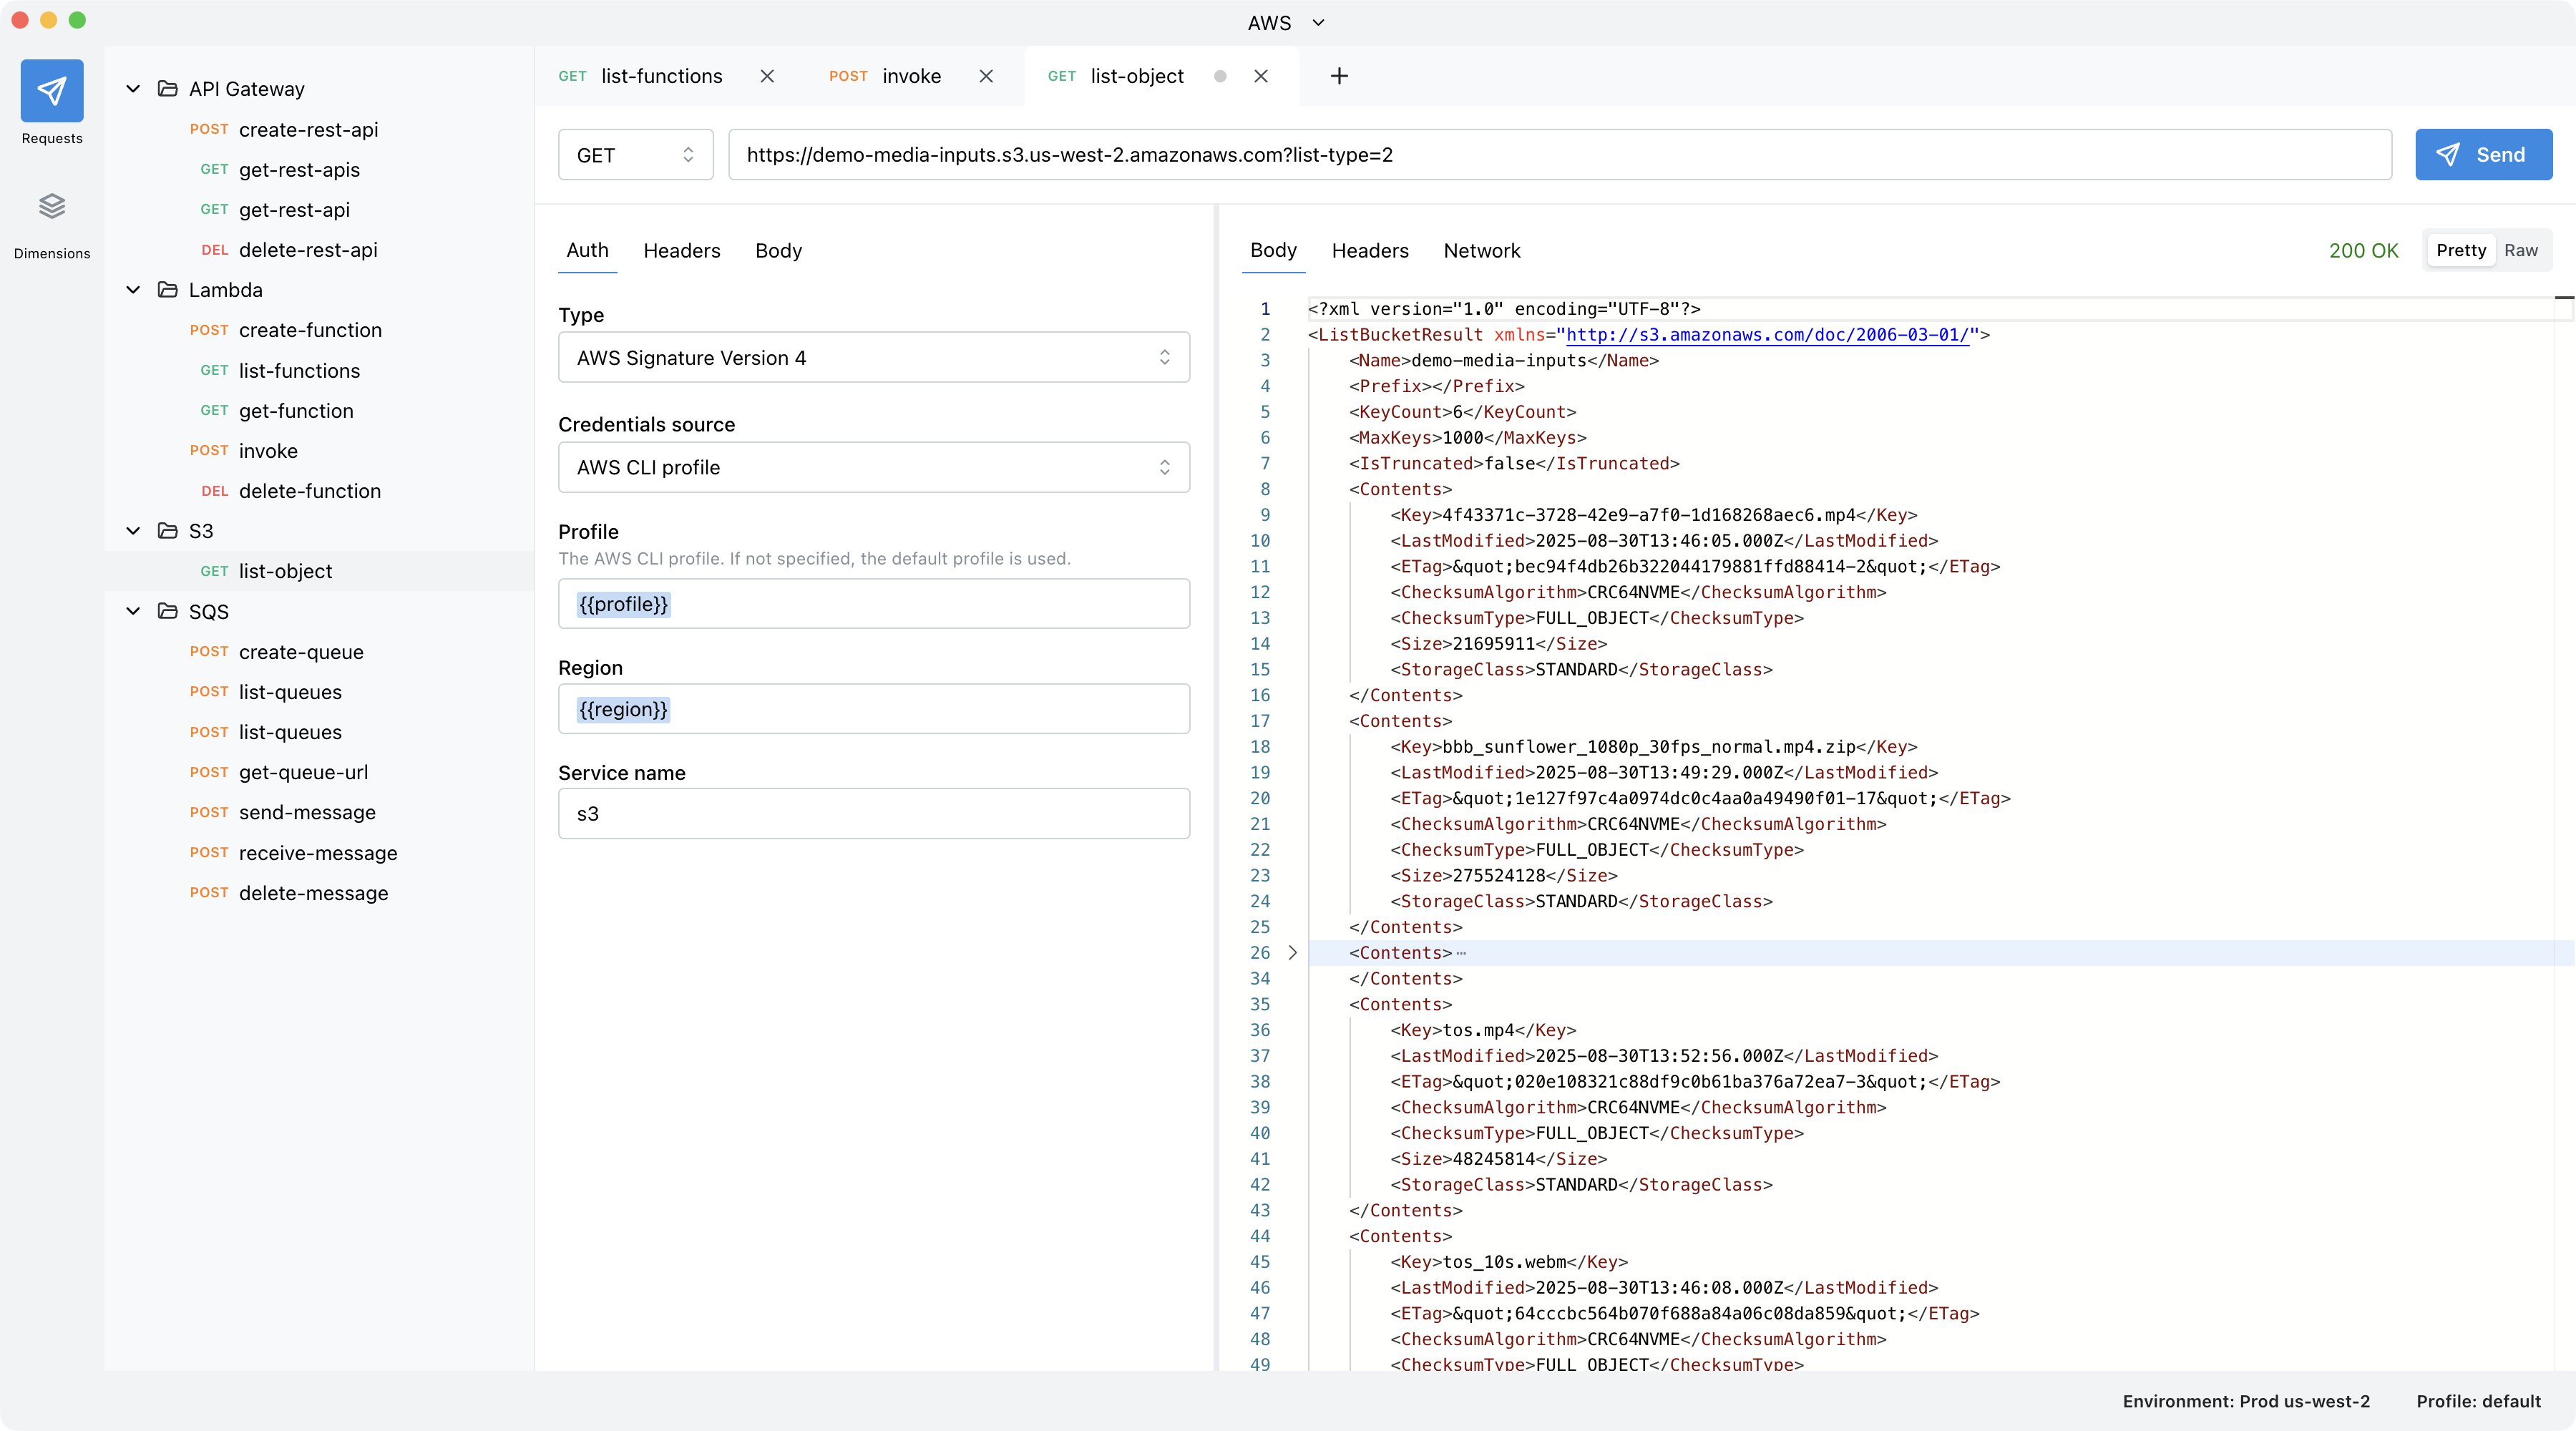Screen dimensions: 2576x1431
Task: Close the list-object tab
Action: click(1261, 76)
